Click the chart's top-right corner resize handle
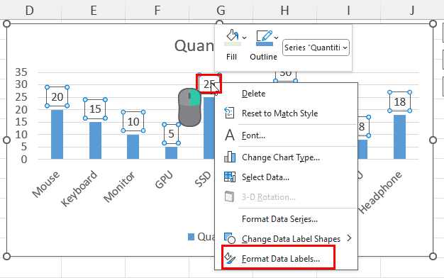This screenshot has height=278, width=444. click(x=433, y=23)
